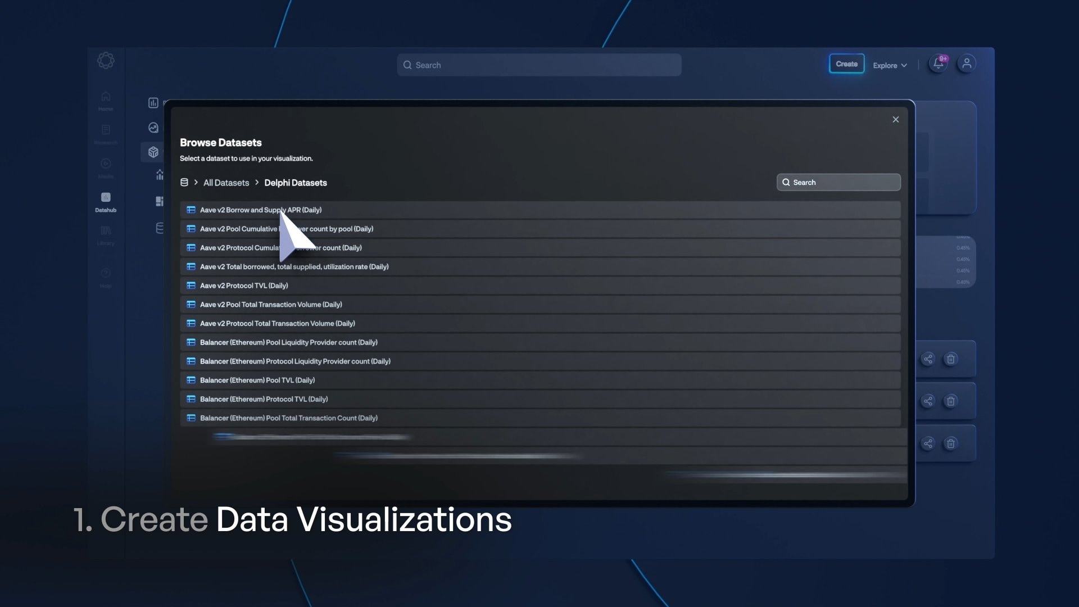Click the Create button

pos(846,64)
